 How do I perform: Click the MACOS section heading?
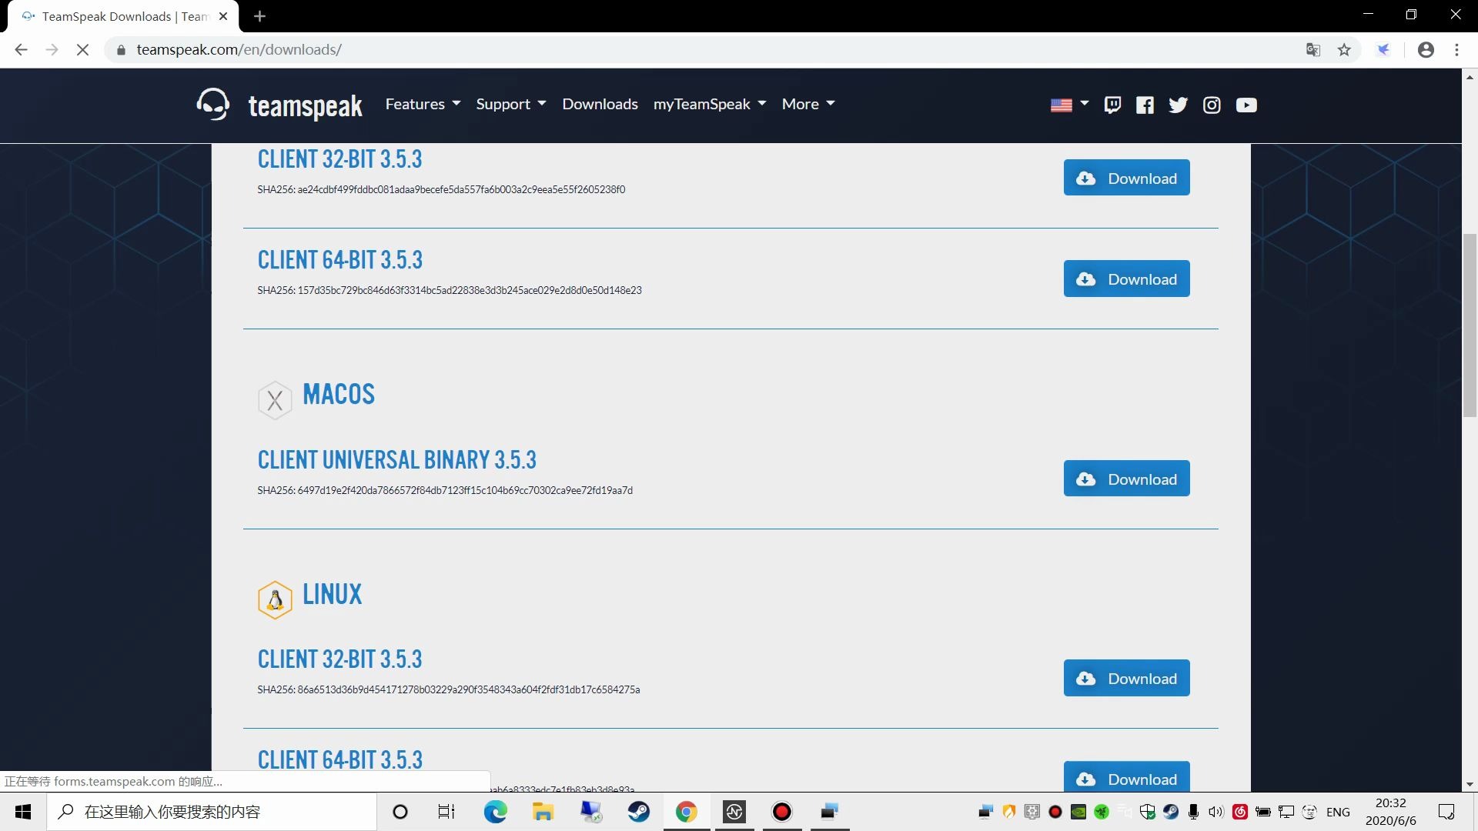(339, 395)
